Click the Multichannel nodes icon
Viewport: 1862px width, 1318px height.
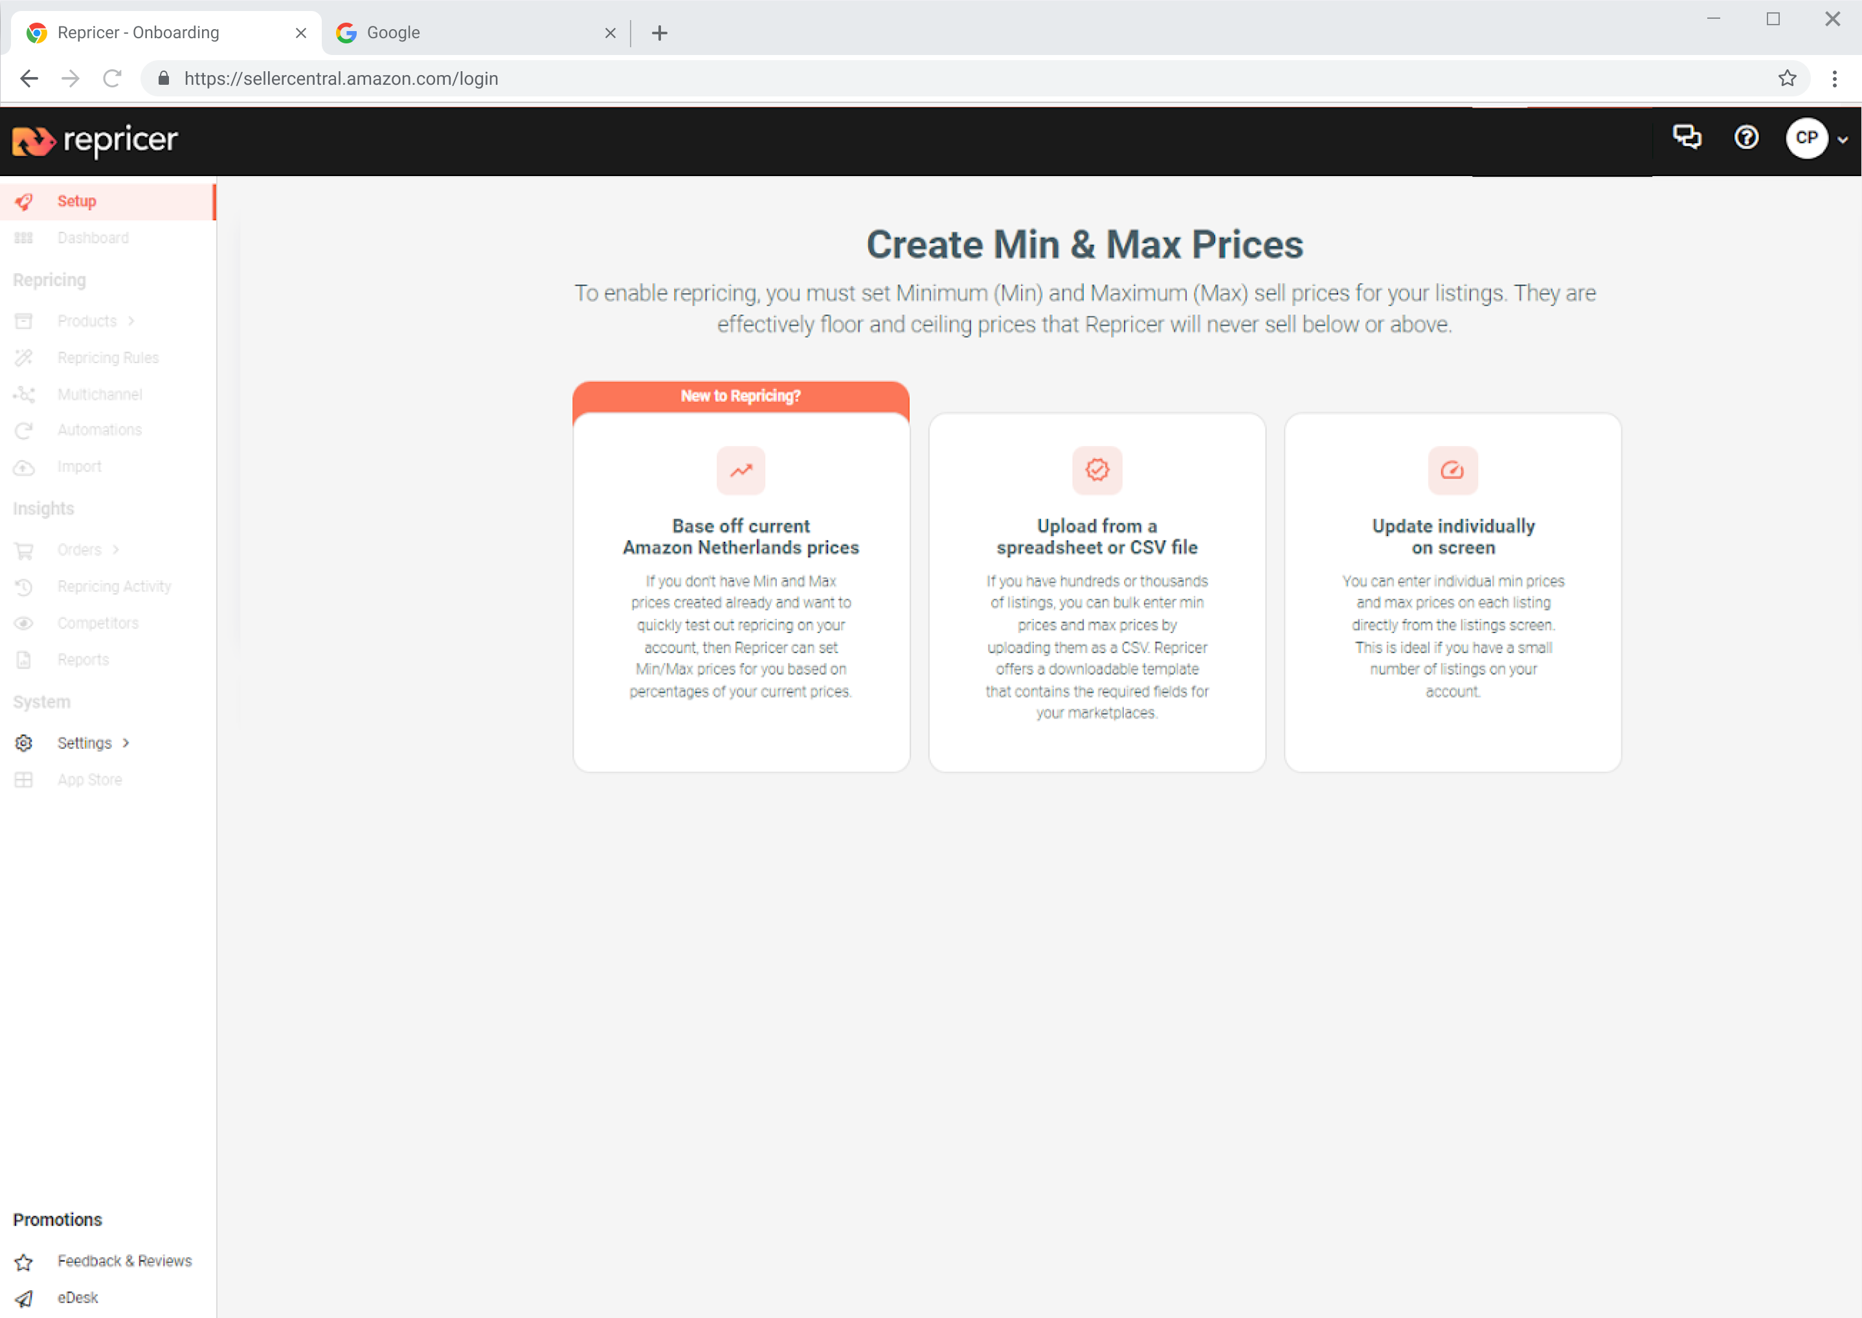(23, 394)
